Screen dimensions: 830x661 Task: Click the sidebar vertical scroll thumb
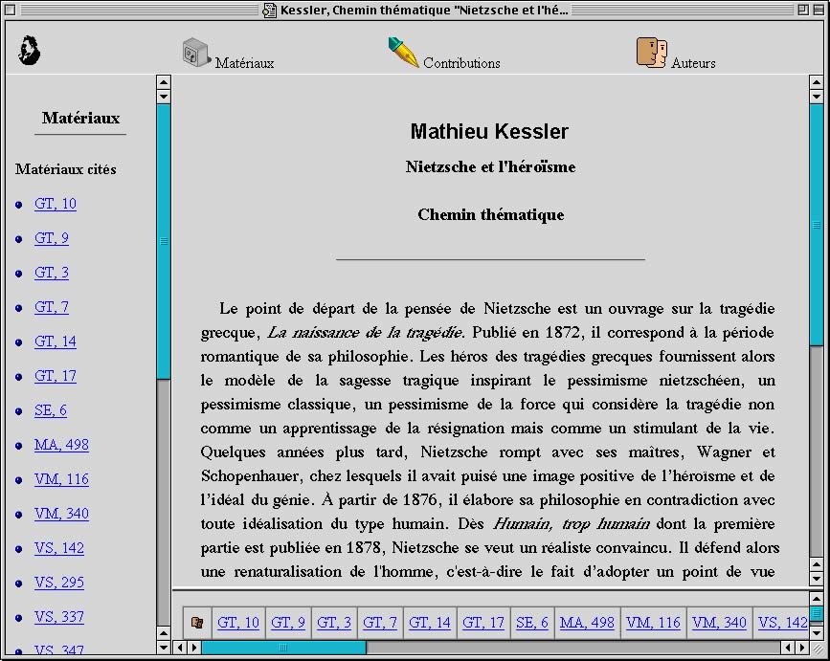[x=164, y=241]
